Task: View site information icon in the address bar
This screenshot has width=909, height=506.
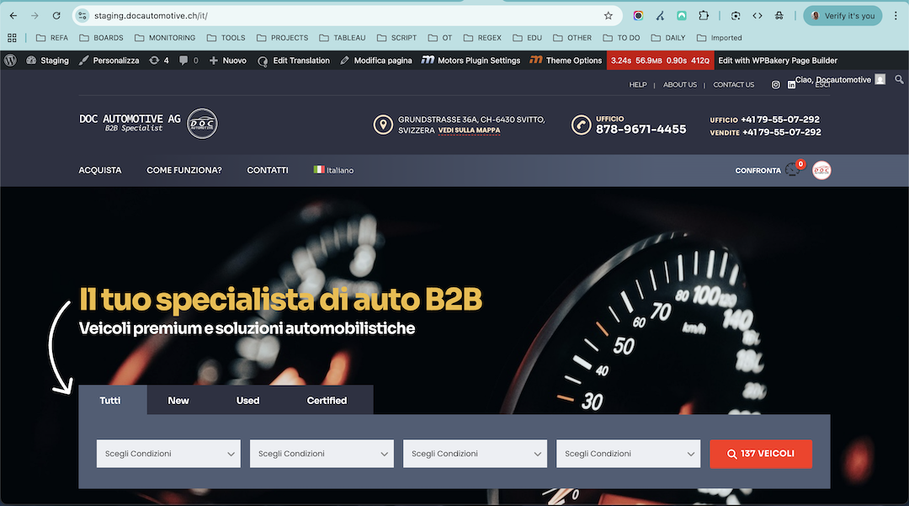Action: [x=82, y=16]
